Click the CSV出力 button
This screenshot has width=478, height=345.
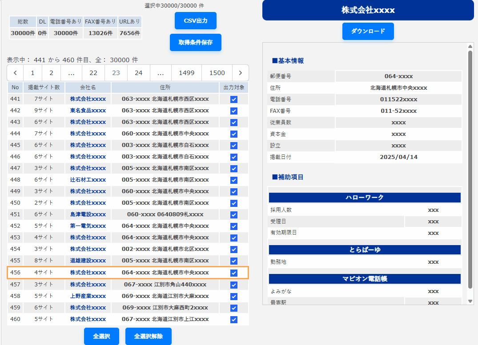[196, 20]
